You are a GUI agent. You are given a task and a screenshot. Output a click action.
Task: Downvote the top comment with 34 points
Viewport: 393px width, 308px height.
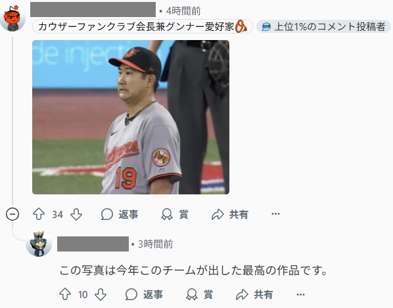76,214
